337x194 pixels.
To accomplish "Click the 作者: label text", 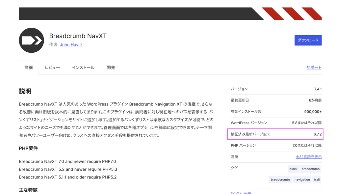I will click(54, 44).
